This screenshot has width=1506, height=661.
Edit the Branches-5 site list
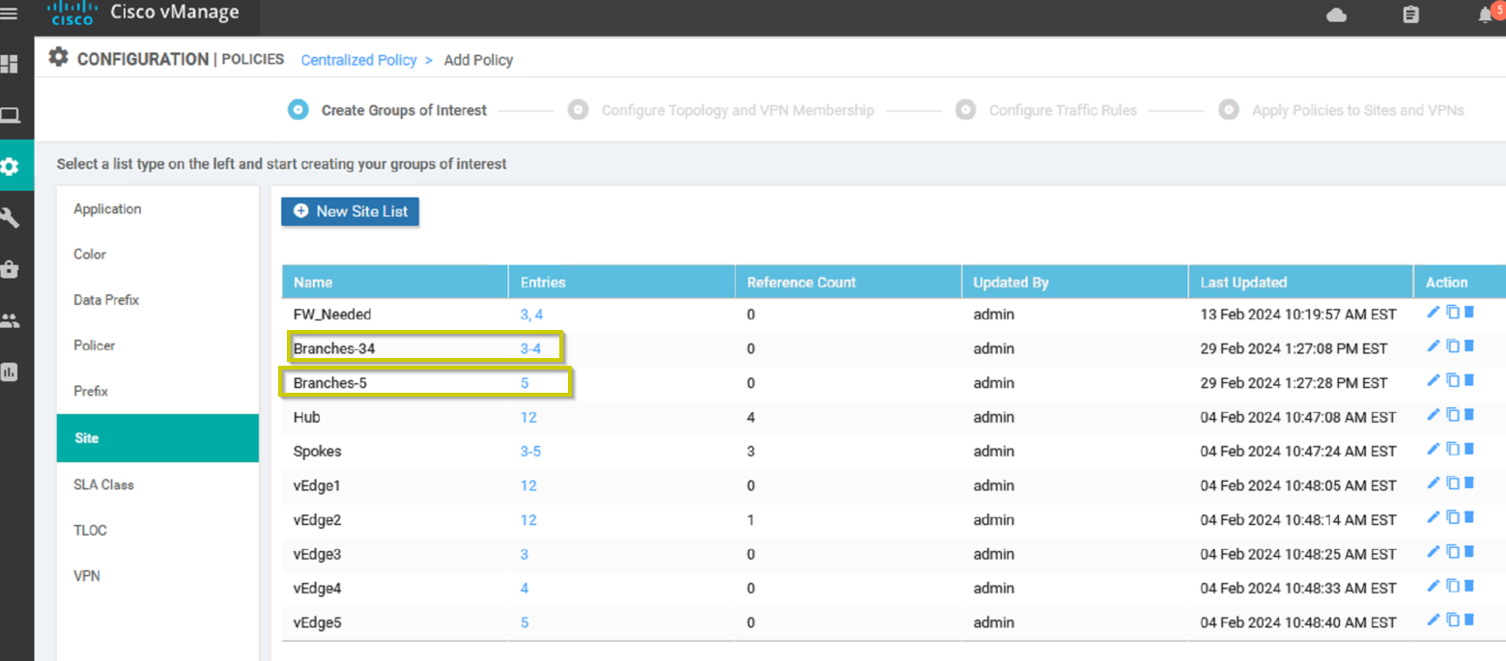click(1434, 380)
